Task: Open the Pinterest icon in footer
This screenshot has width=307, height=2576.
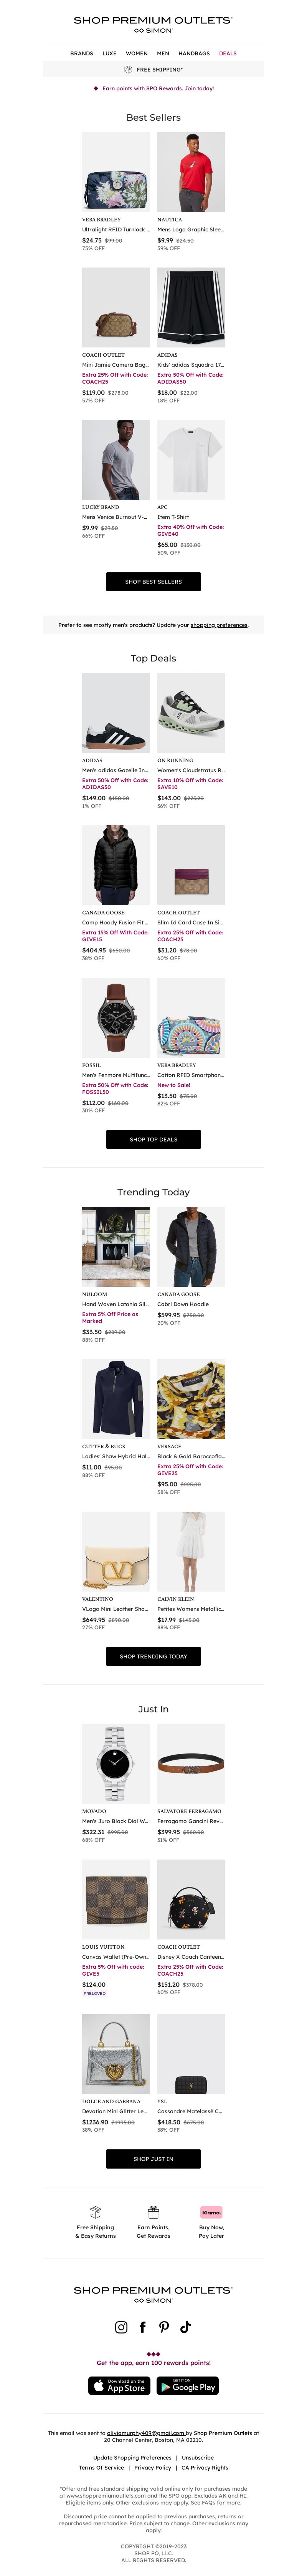Action: [x=164, y=2327]
